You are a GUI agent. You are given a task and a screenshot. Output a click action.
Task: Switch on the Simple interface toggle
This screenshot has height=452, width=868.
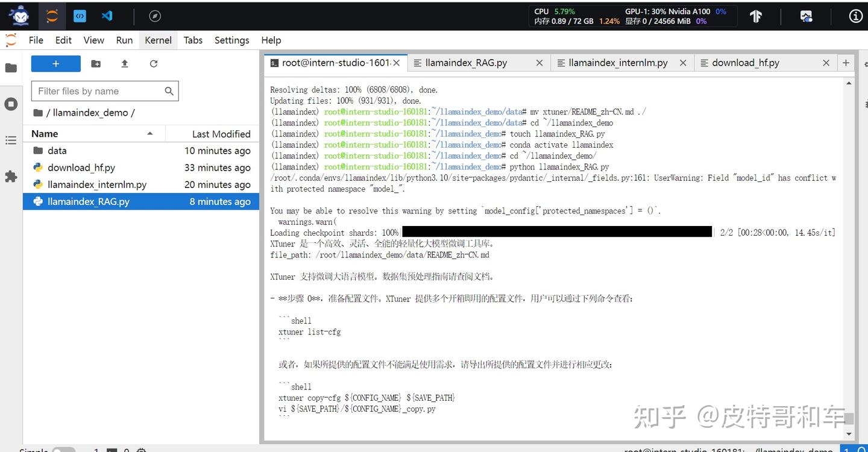[64, 450]
